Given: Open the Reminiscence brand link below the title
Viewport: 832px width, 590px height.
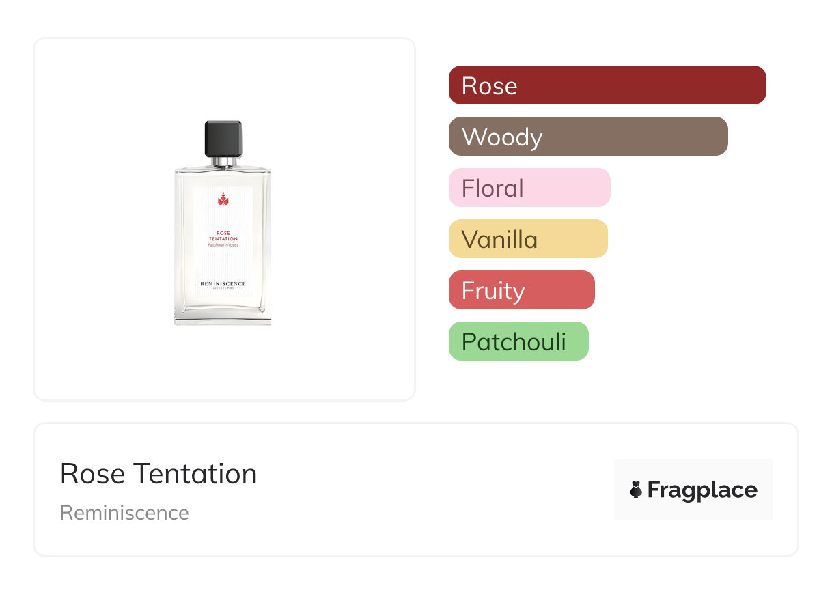Looking at the screenshot, I should click(124, 513).
